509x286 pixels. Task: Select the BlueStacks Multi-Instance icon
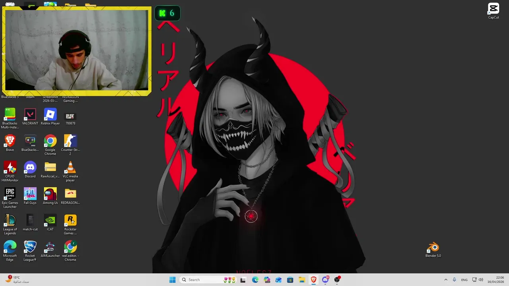(x=10, y=118)
